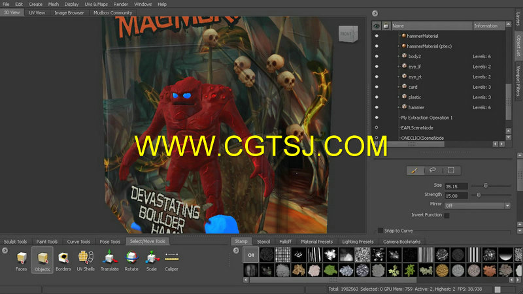
Task: Toggle visibility of card object
Action: coord(377,87)
